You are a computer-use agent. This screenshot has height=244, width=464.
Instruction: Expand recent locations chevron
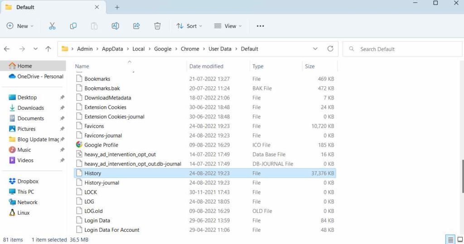click(35, 49)
